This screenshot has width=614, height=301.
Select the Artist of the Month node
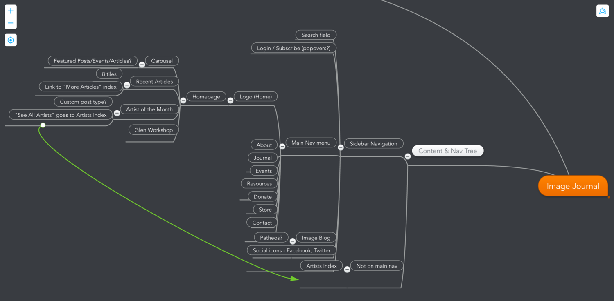click(149, 109)
